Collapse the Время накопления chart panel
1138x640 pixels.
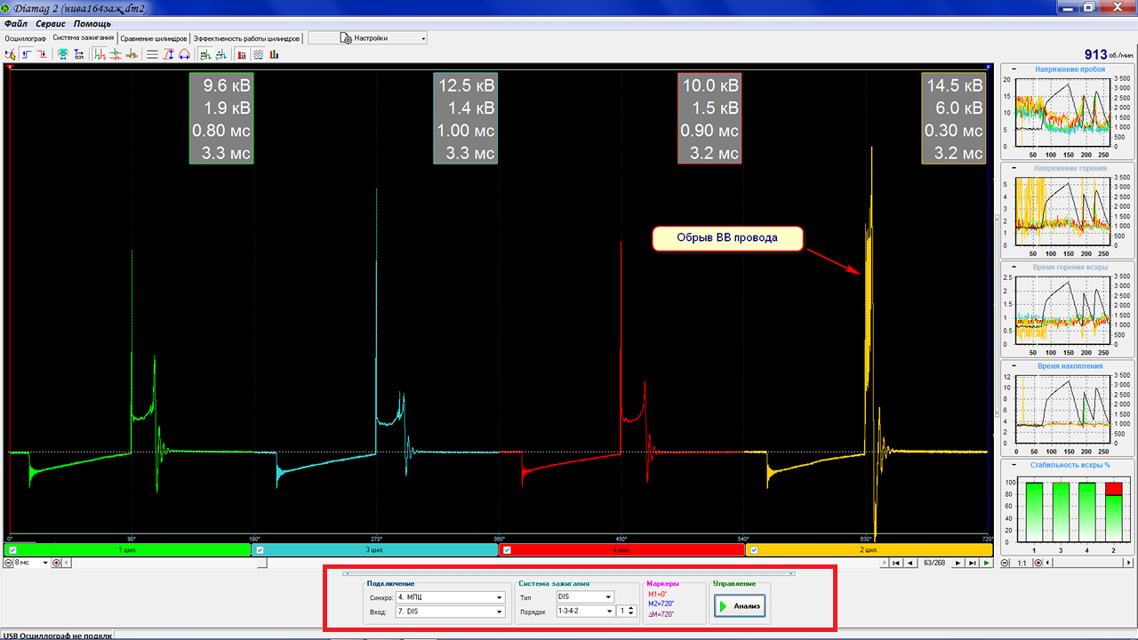click(1013, 365)
